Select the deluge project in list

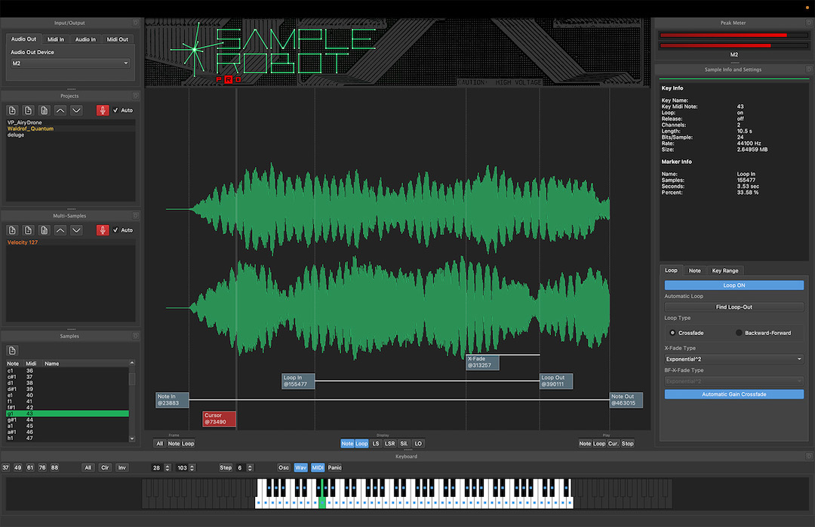pos(16,135)
